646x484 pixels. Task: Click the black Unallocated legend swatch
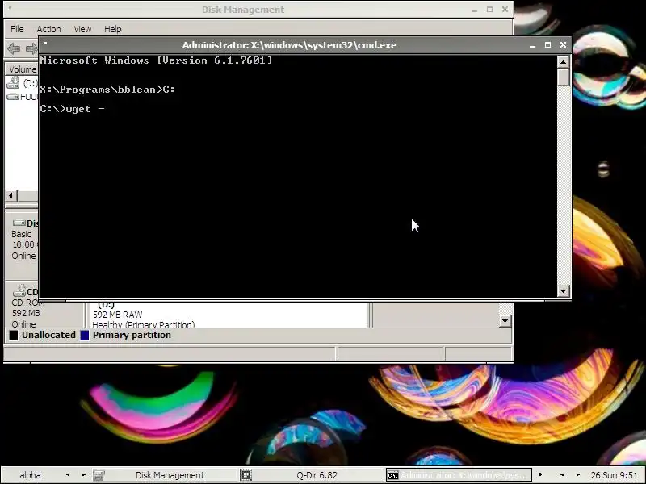[x=14, y=336]
